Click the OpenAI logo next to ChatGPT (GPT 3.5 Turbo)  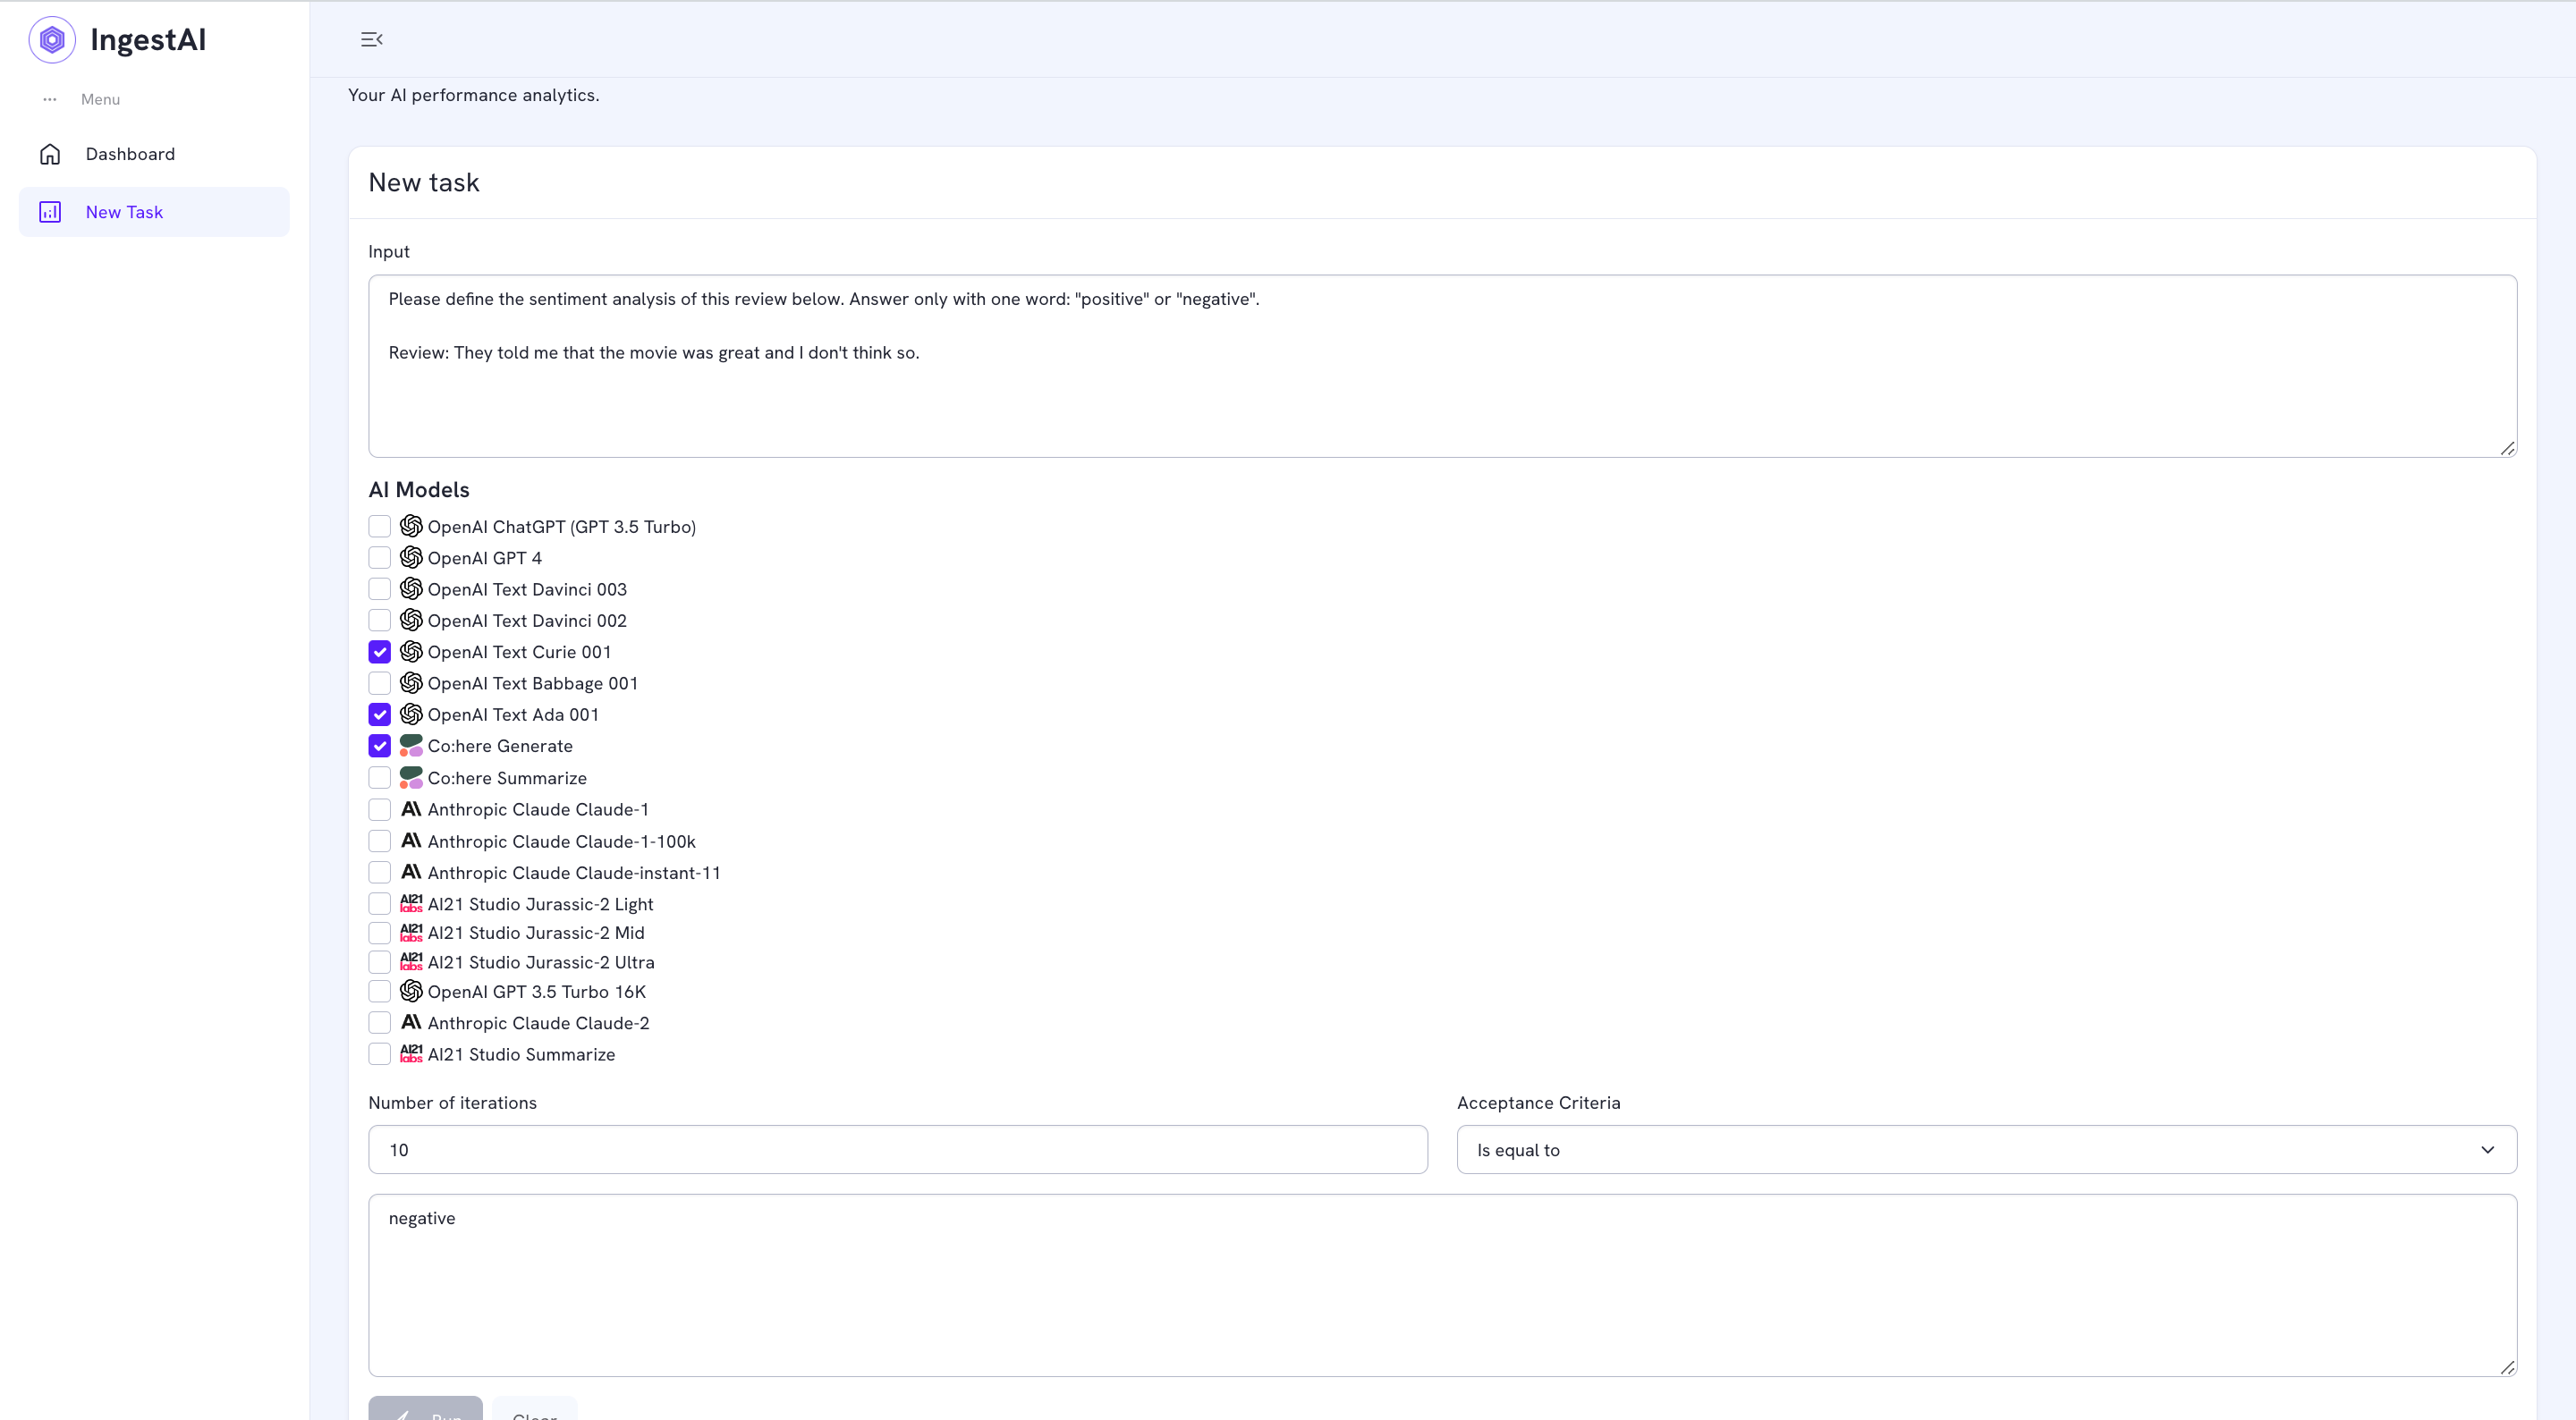coord(411,526)
